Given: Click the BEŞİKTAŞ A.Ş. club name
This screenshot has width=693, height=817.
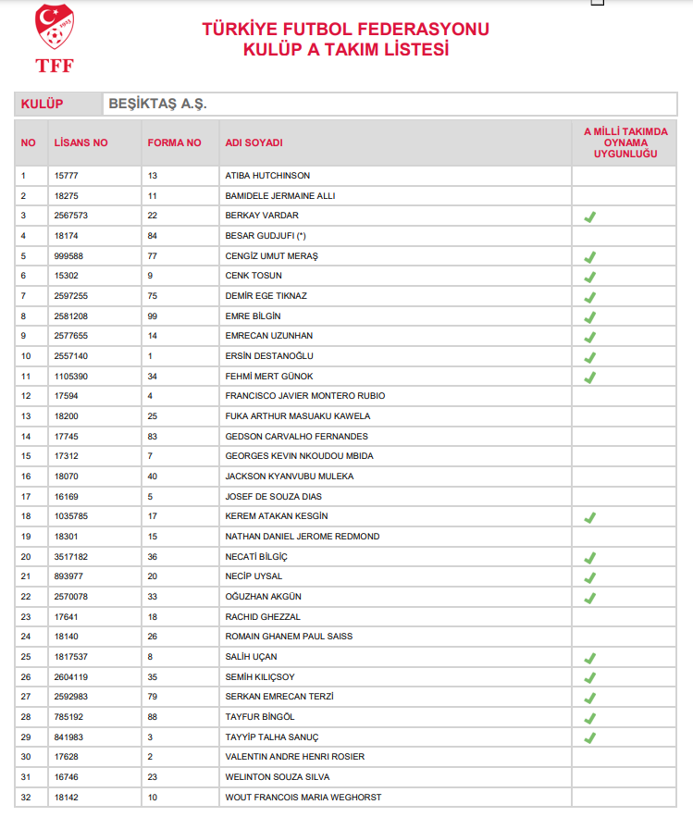Looking at the screenshot, I should pos(157,104).
